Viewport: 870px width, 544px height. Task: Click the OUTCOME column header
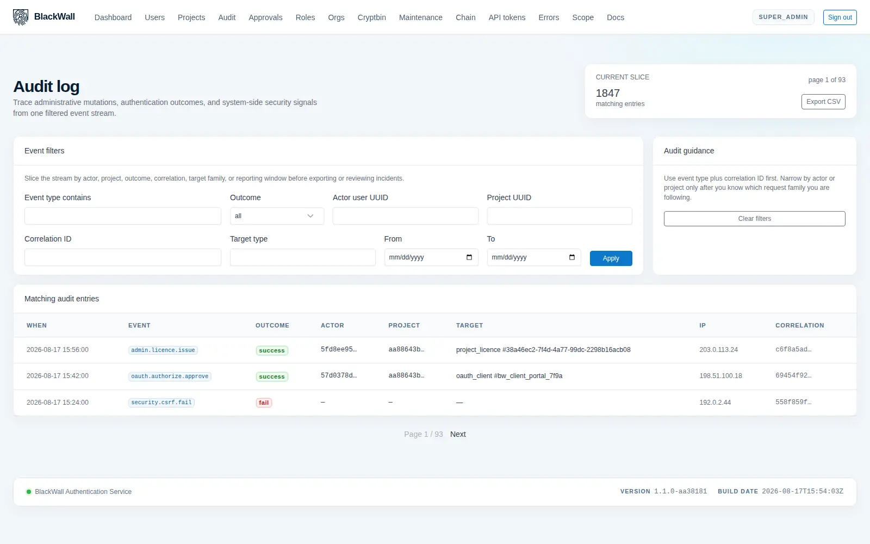(x=272, y=325)
